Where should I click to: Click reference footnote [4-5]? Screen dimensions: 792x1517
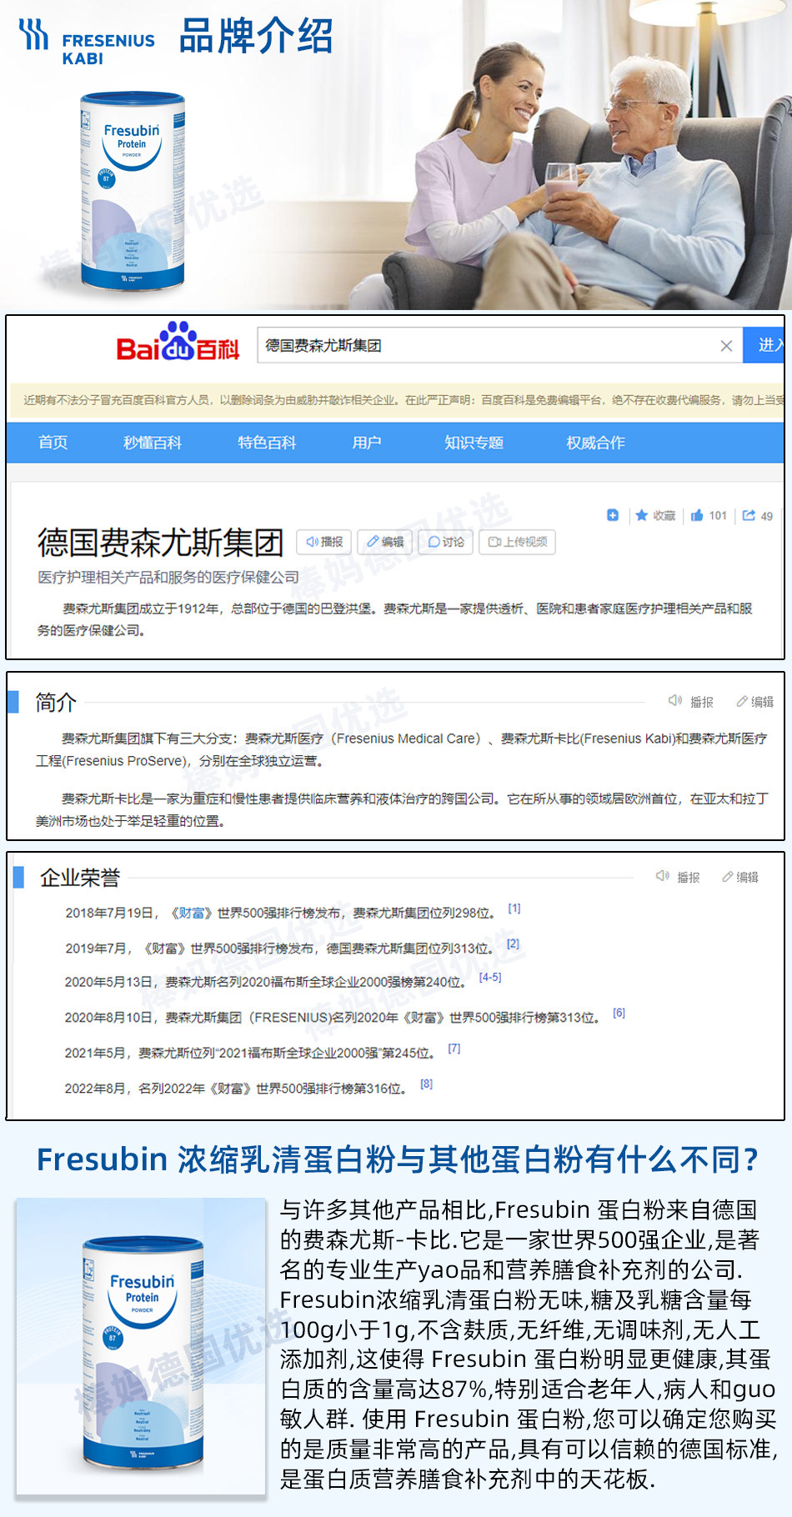coord(490,977)
